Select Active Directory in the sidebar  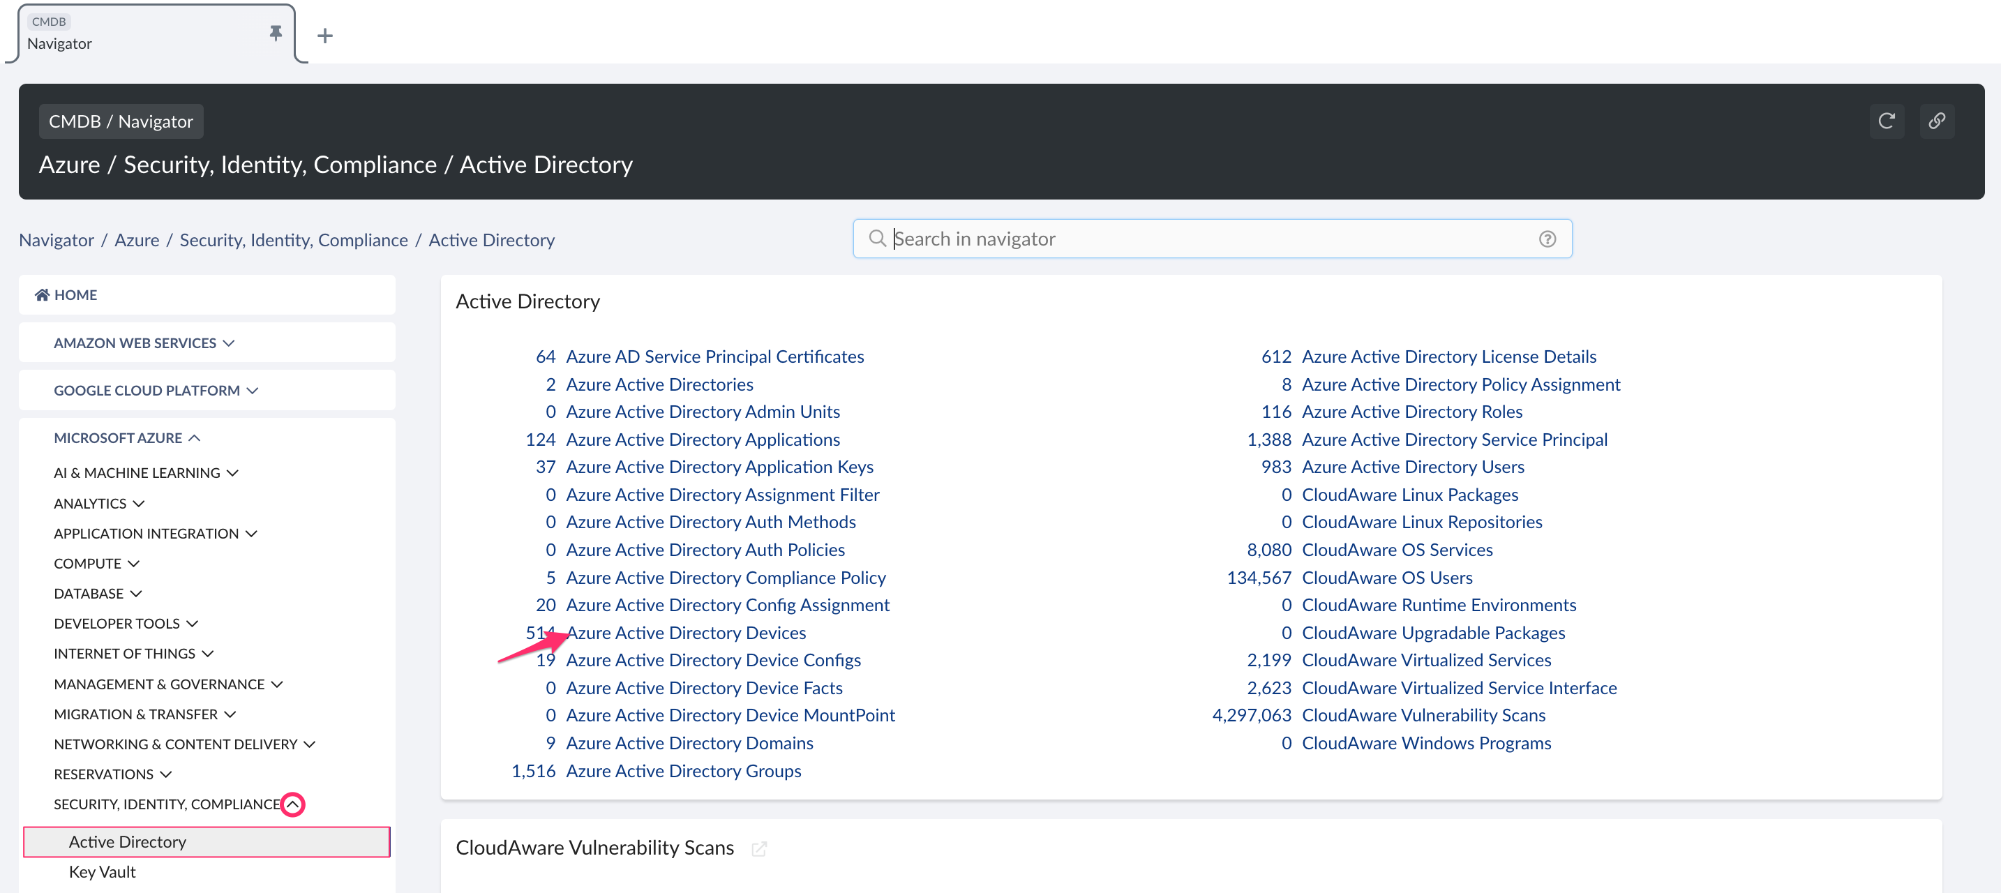point(128,842)
